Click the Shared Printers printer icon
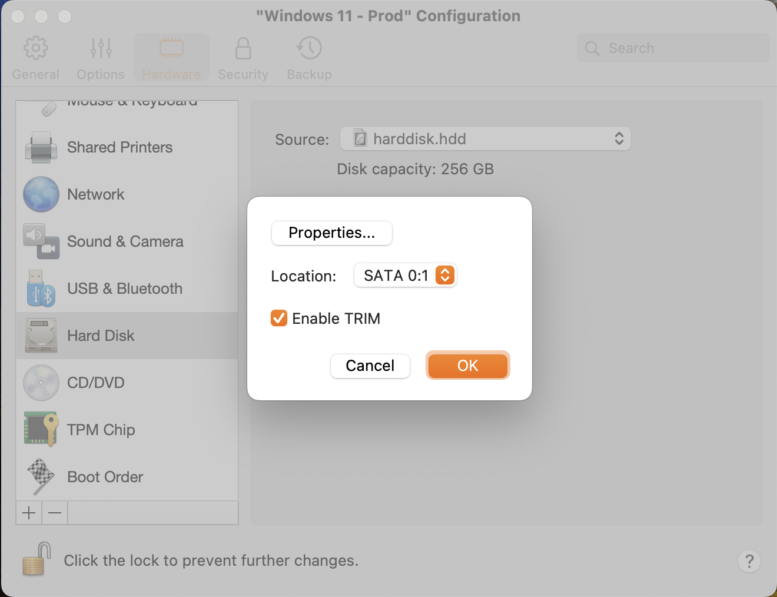Screen dimensions: 777x597 (x=41, y=147)
